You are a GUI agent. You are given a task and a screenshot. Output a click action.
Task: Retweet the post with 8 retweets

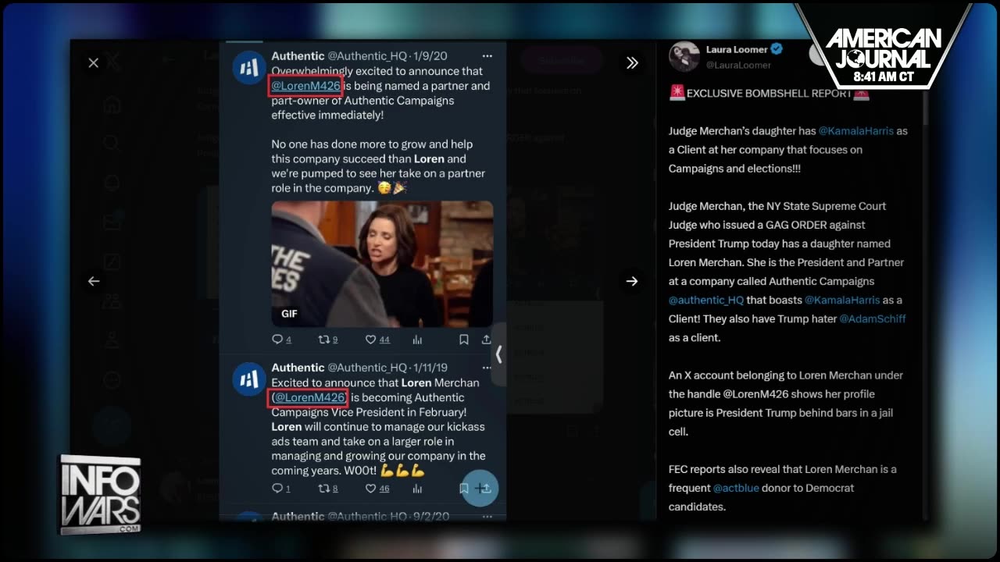328,489
